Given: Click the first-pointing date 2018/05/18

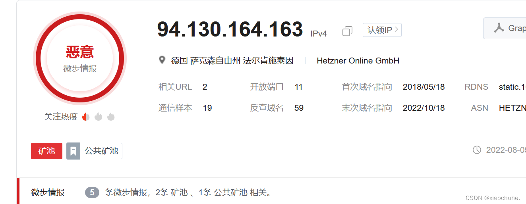Looking at the screenshot, I should [424, 87].
